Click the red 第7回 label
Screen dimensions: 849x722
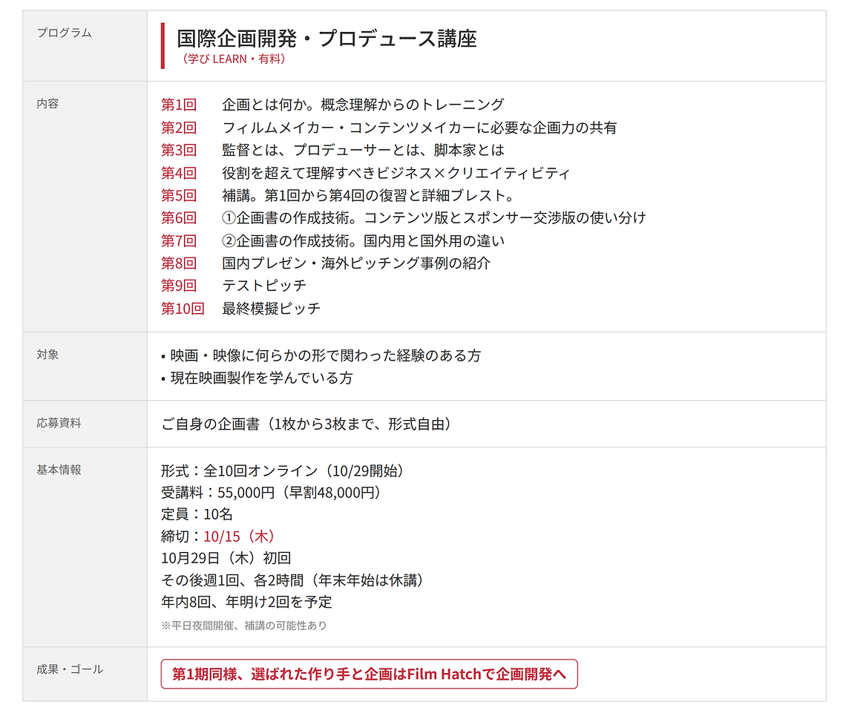(179, 241)
